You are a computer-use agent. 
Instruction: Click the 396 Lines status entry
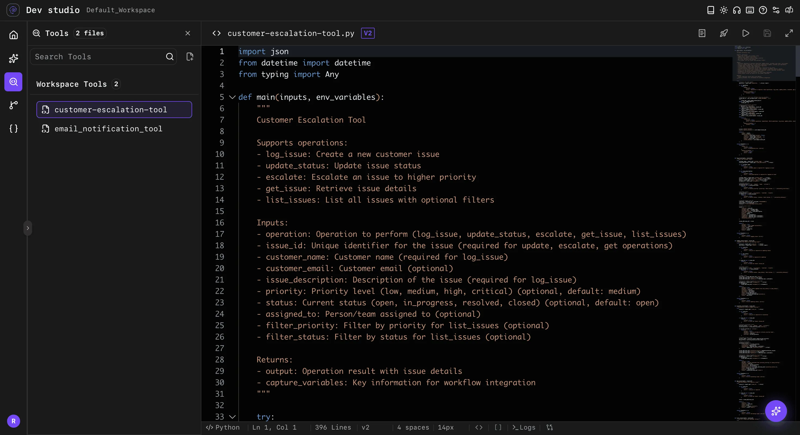[333, 428]
